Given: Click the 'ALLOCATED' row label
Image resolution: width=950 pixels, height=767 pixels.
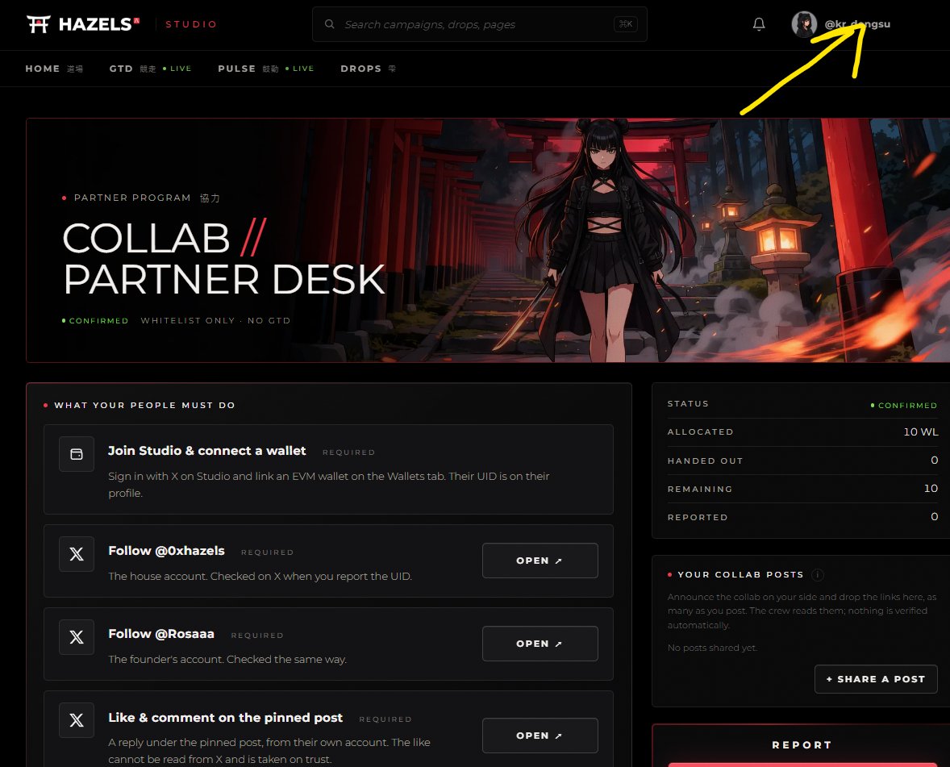Looking at the screenshot, I should tap(700, 432).
